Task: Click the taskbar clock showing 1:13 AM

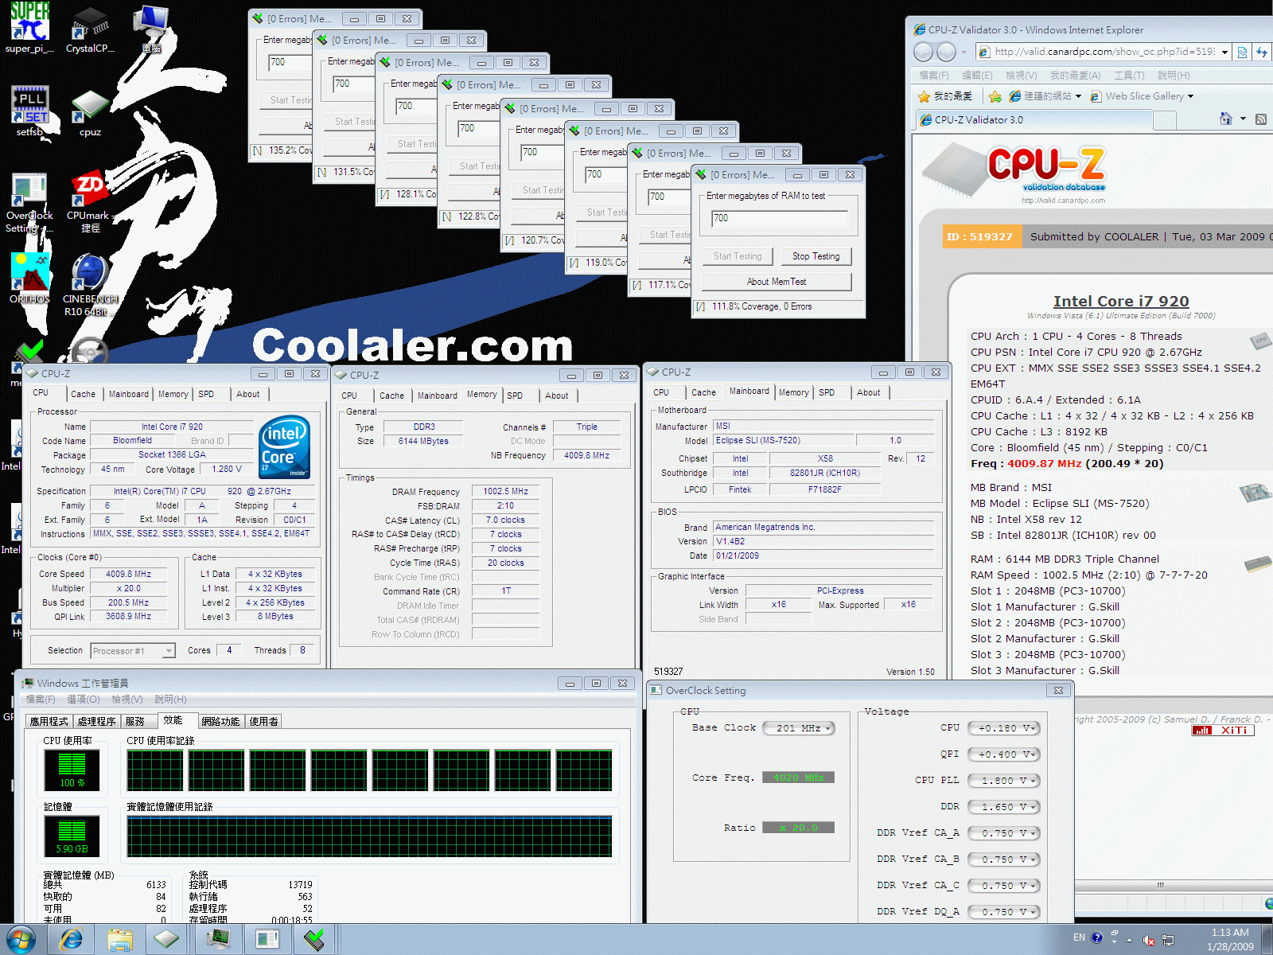Action: click(1230, 939)
